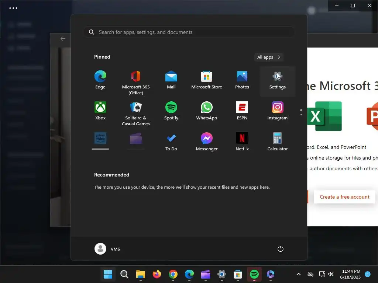The image size is (378, 283).
Task: Open Microsoft Store on taskbar
Action: 238,274
